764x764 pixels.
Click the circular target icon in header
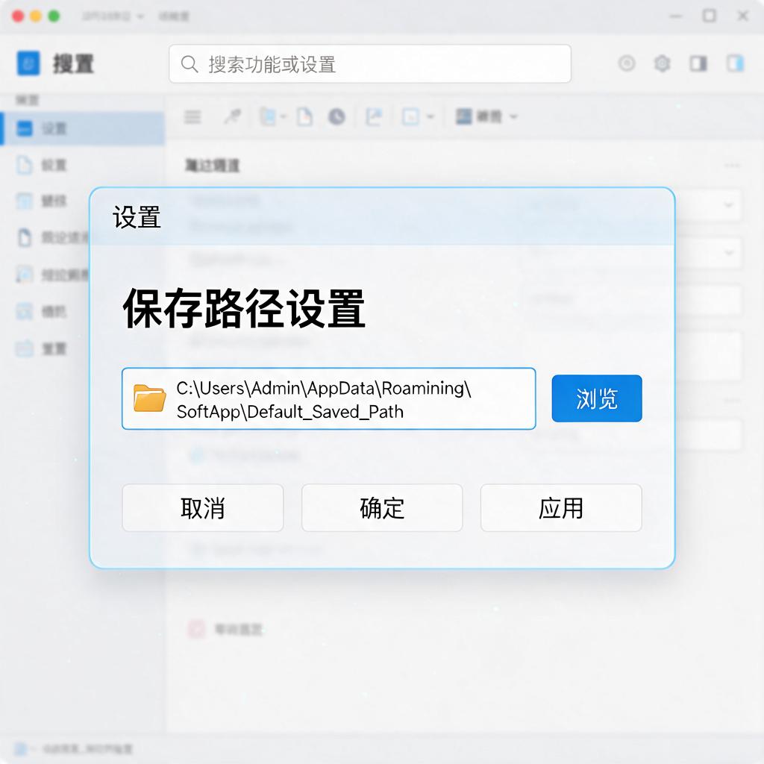click(627, 63)
